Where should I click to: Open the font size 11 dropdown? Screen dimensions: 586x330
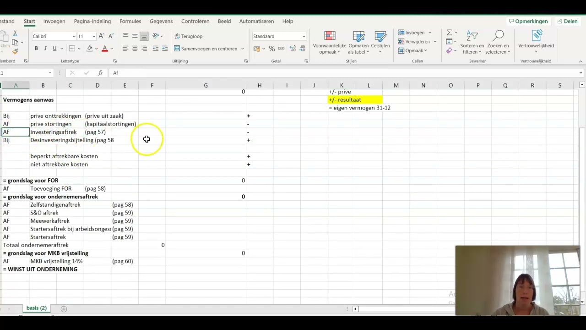point(94,36)
